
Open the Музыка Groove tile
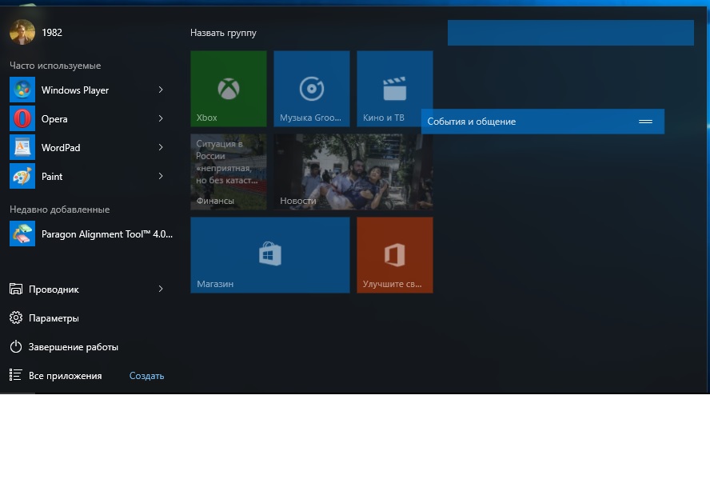pos(312,89)
